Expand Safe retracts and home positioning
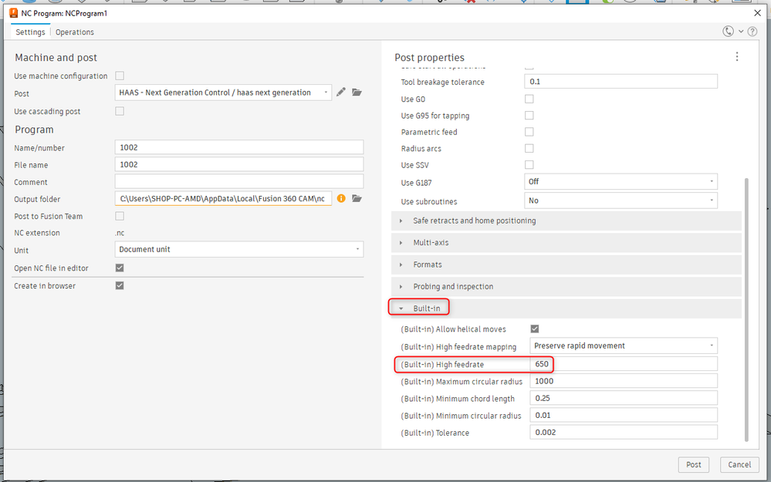Image resolution: width=771 pixels, height=482 pixels. 566,221
